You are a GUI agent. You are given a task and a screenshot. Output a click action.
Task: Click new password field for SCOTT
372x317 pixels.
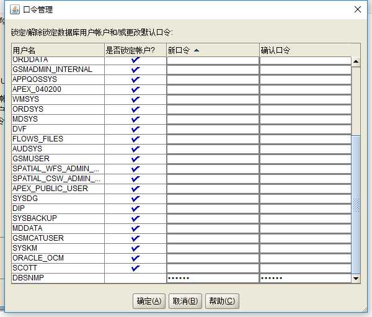(213, 268)
